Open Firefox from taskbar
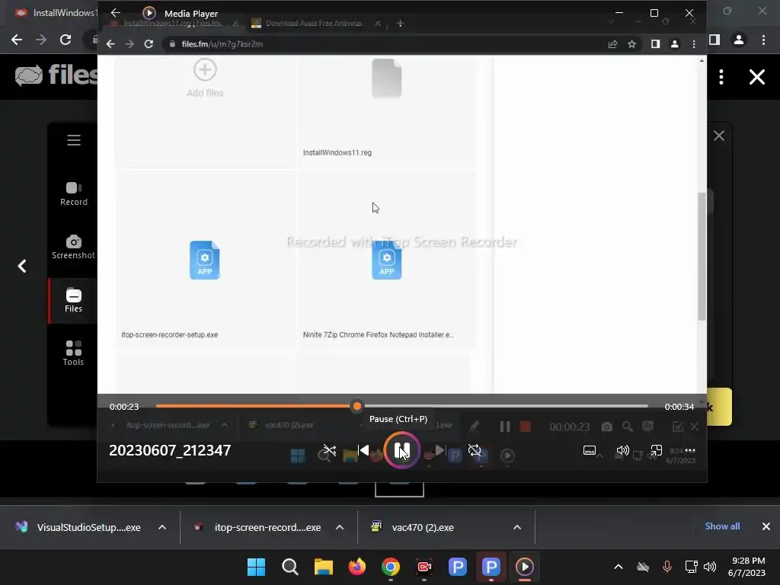 point(356,567)
